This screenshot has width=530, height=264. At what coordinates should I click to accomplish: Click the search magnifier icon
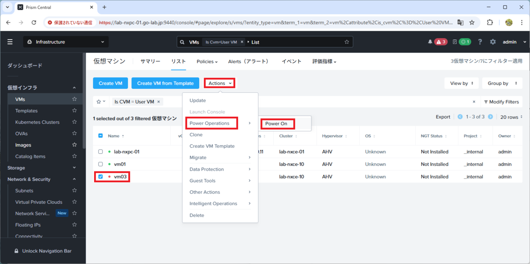pos(182,42)
